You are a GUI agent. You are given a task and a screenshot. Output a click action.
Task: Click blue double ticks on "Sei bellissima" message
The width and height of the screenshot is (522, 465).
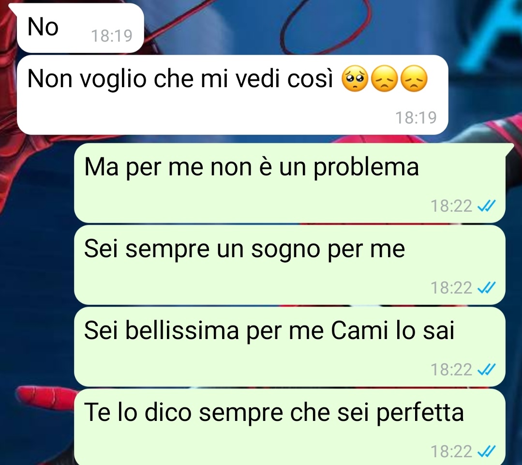tap(486, 370)
